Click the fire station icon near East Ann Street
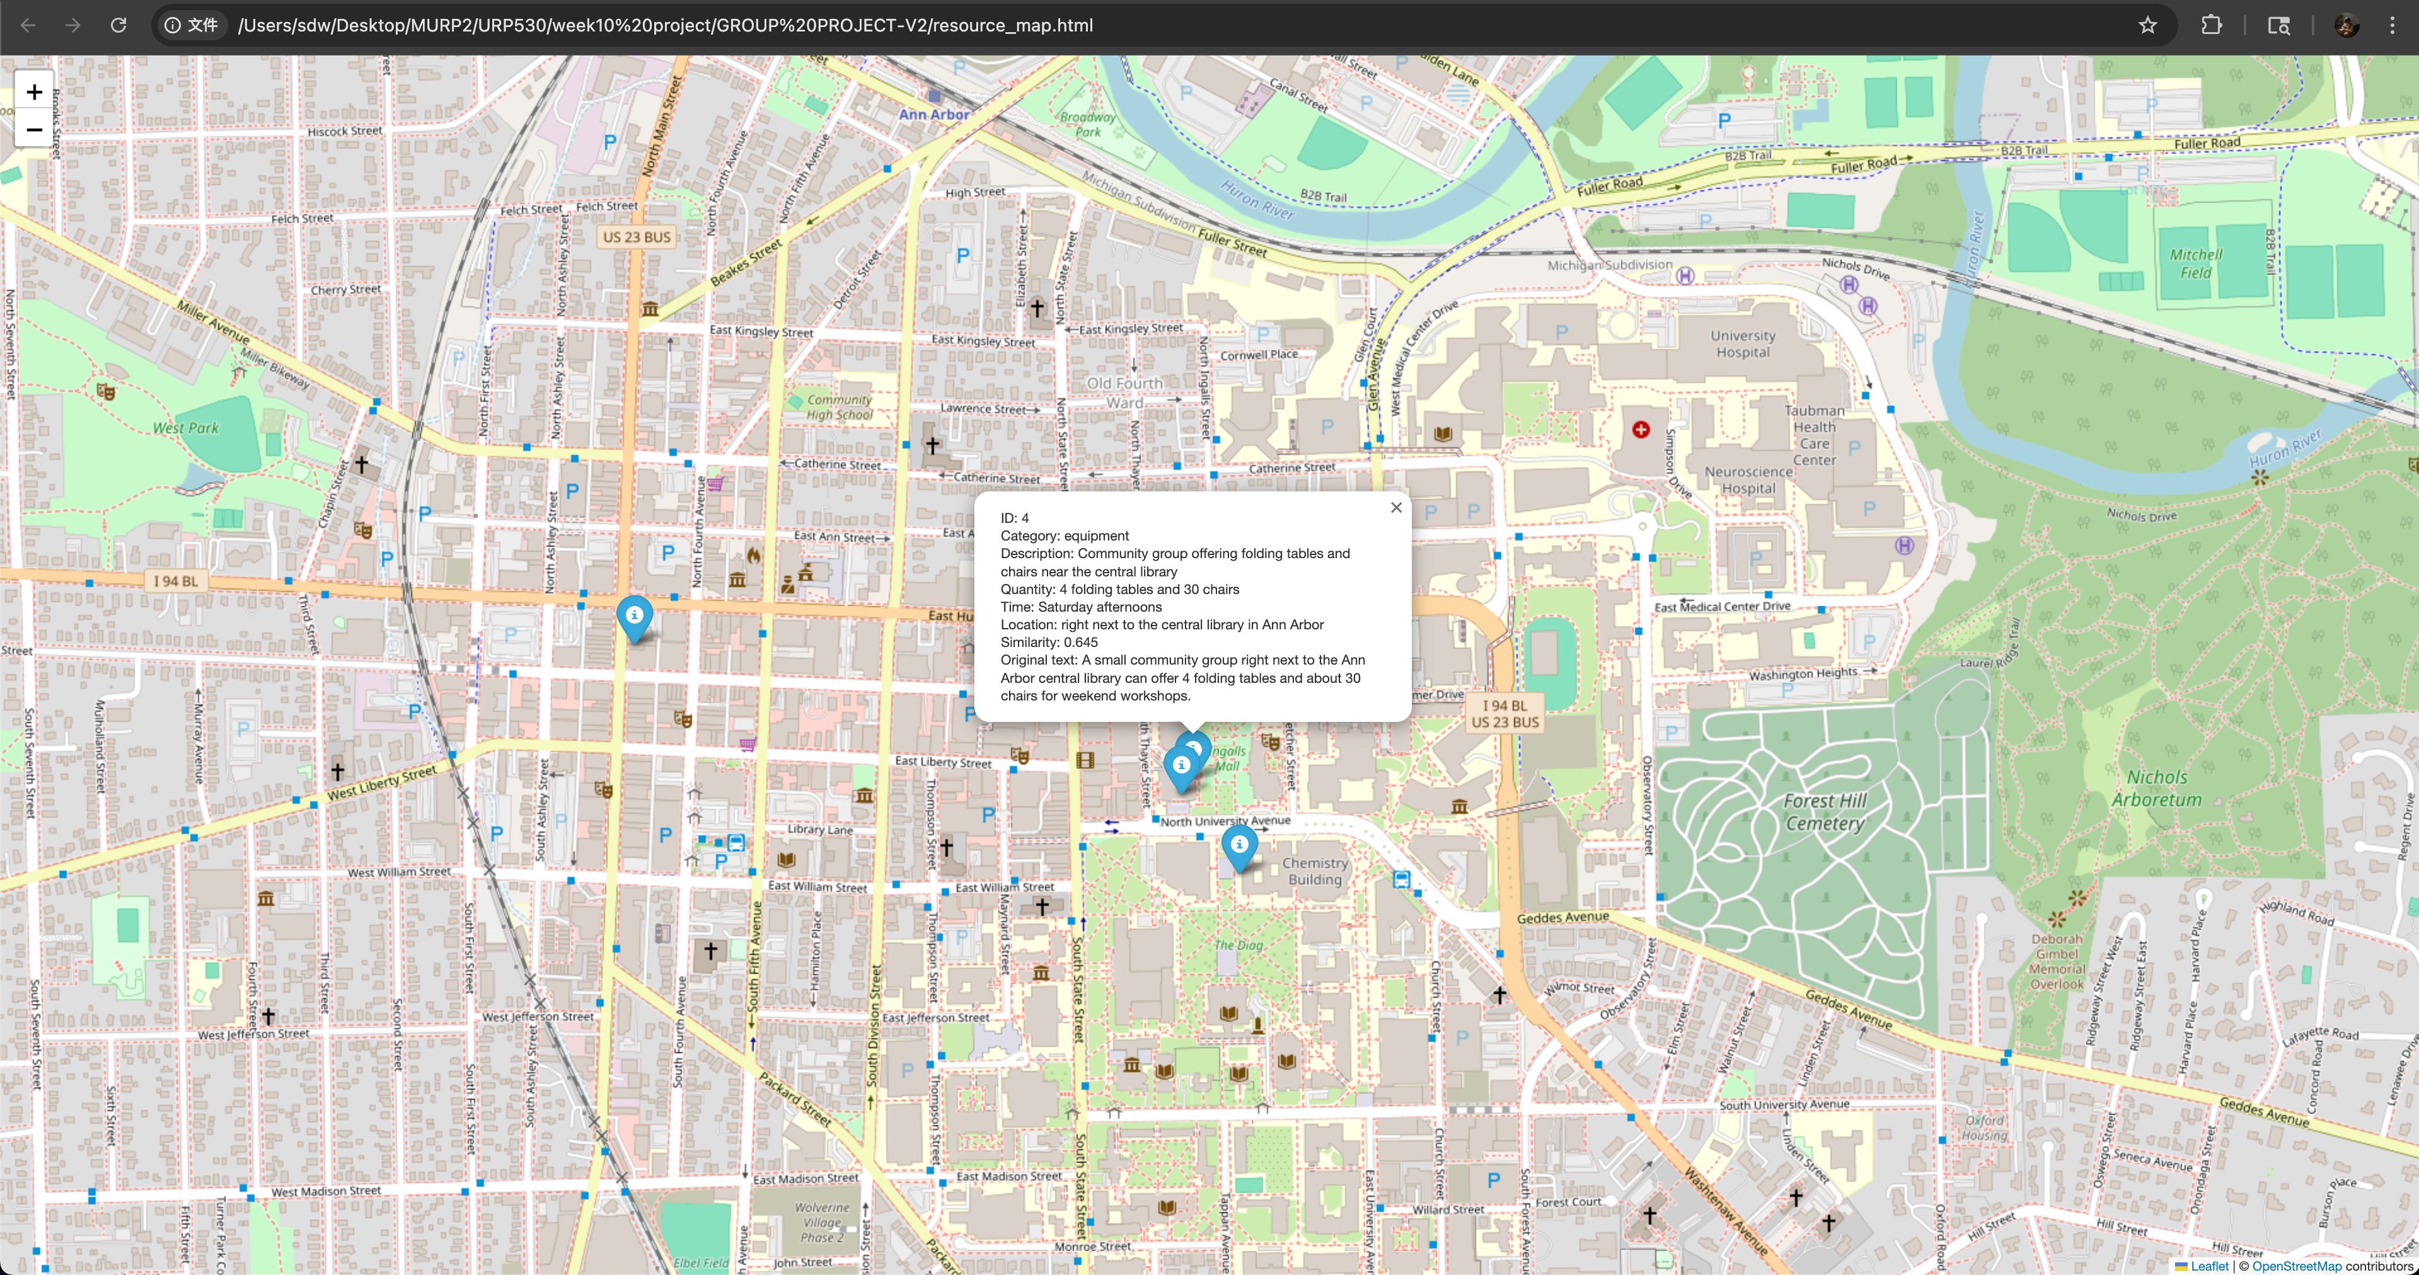Screen dimensions: 2419x1275 [753, 556]
